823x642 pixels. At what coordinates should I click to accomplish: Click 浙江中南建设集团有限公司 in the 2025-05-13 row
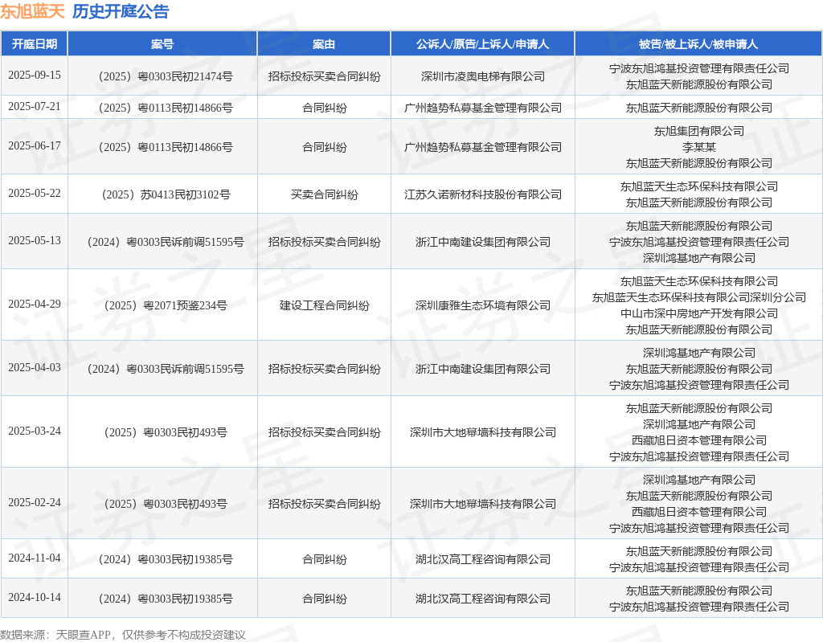pos(483,242)
